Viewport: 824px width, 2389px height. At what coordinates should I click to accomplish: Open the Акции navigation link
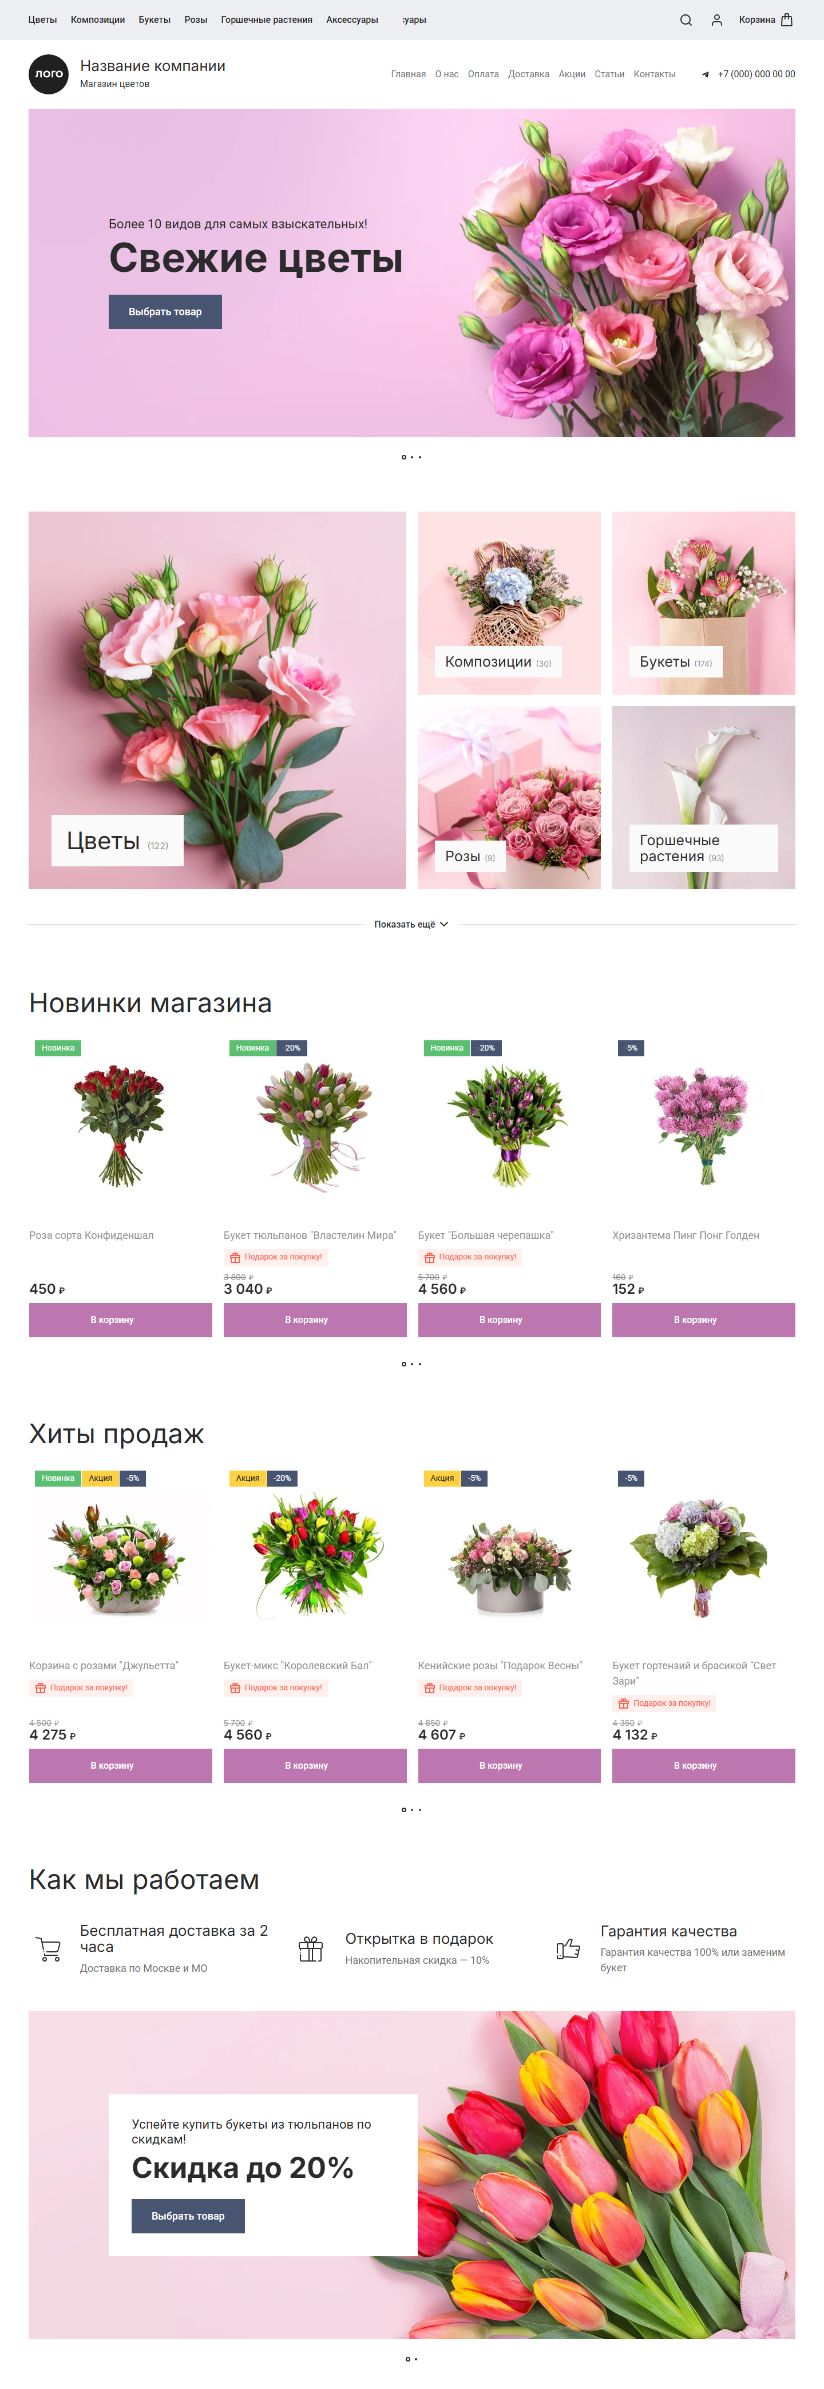point(572,74)
